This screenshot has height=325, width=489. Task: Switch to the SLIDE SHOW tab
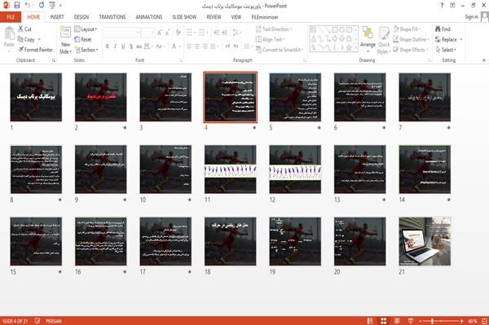tap(184, 17)
